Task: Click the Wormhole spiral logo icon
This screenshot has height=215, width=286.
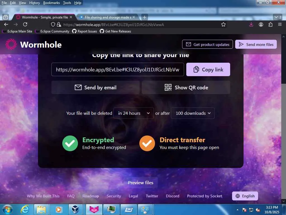Action: [x=11, y=45]
